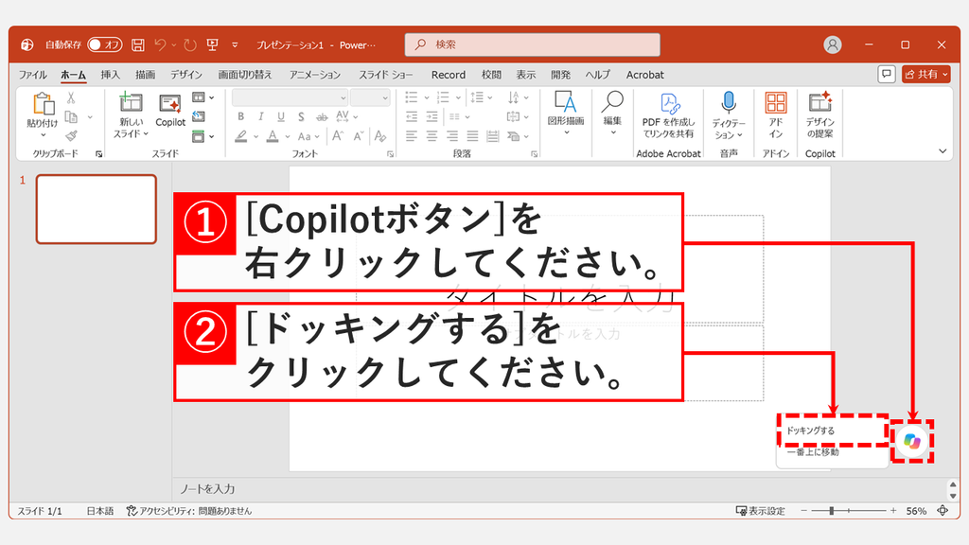Click the Cut scissors icon
Viewport: 969px width, 545px height.
(x=71, y=97)
